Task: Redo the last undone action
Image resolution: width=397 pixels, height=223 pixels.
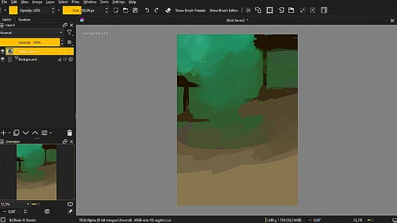Action: click(x=156, y=10)
